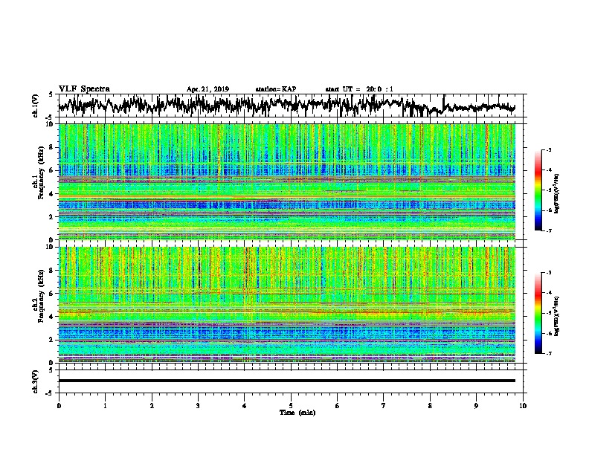Click the "5" voltage tick of ch.1(V) plot
This screenshot has width=589, height=455.
[51, 94]
